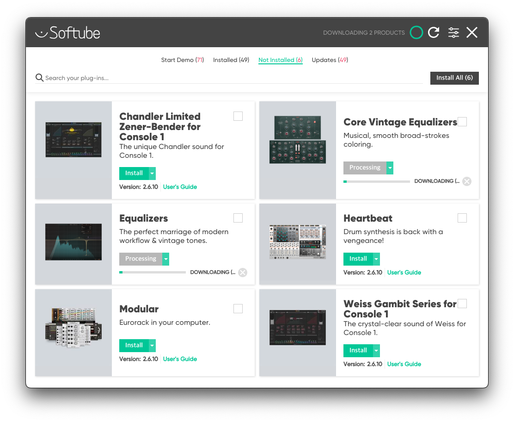Click the Heartbeat drum synth thumbnail
Viewport: 514px width, 422px height.
coord(298,242)
